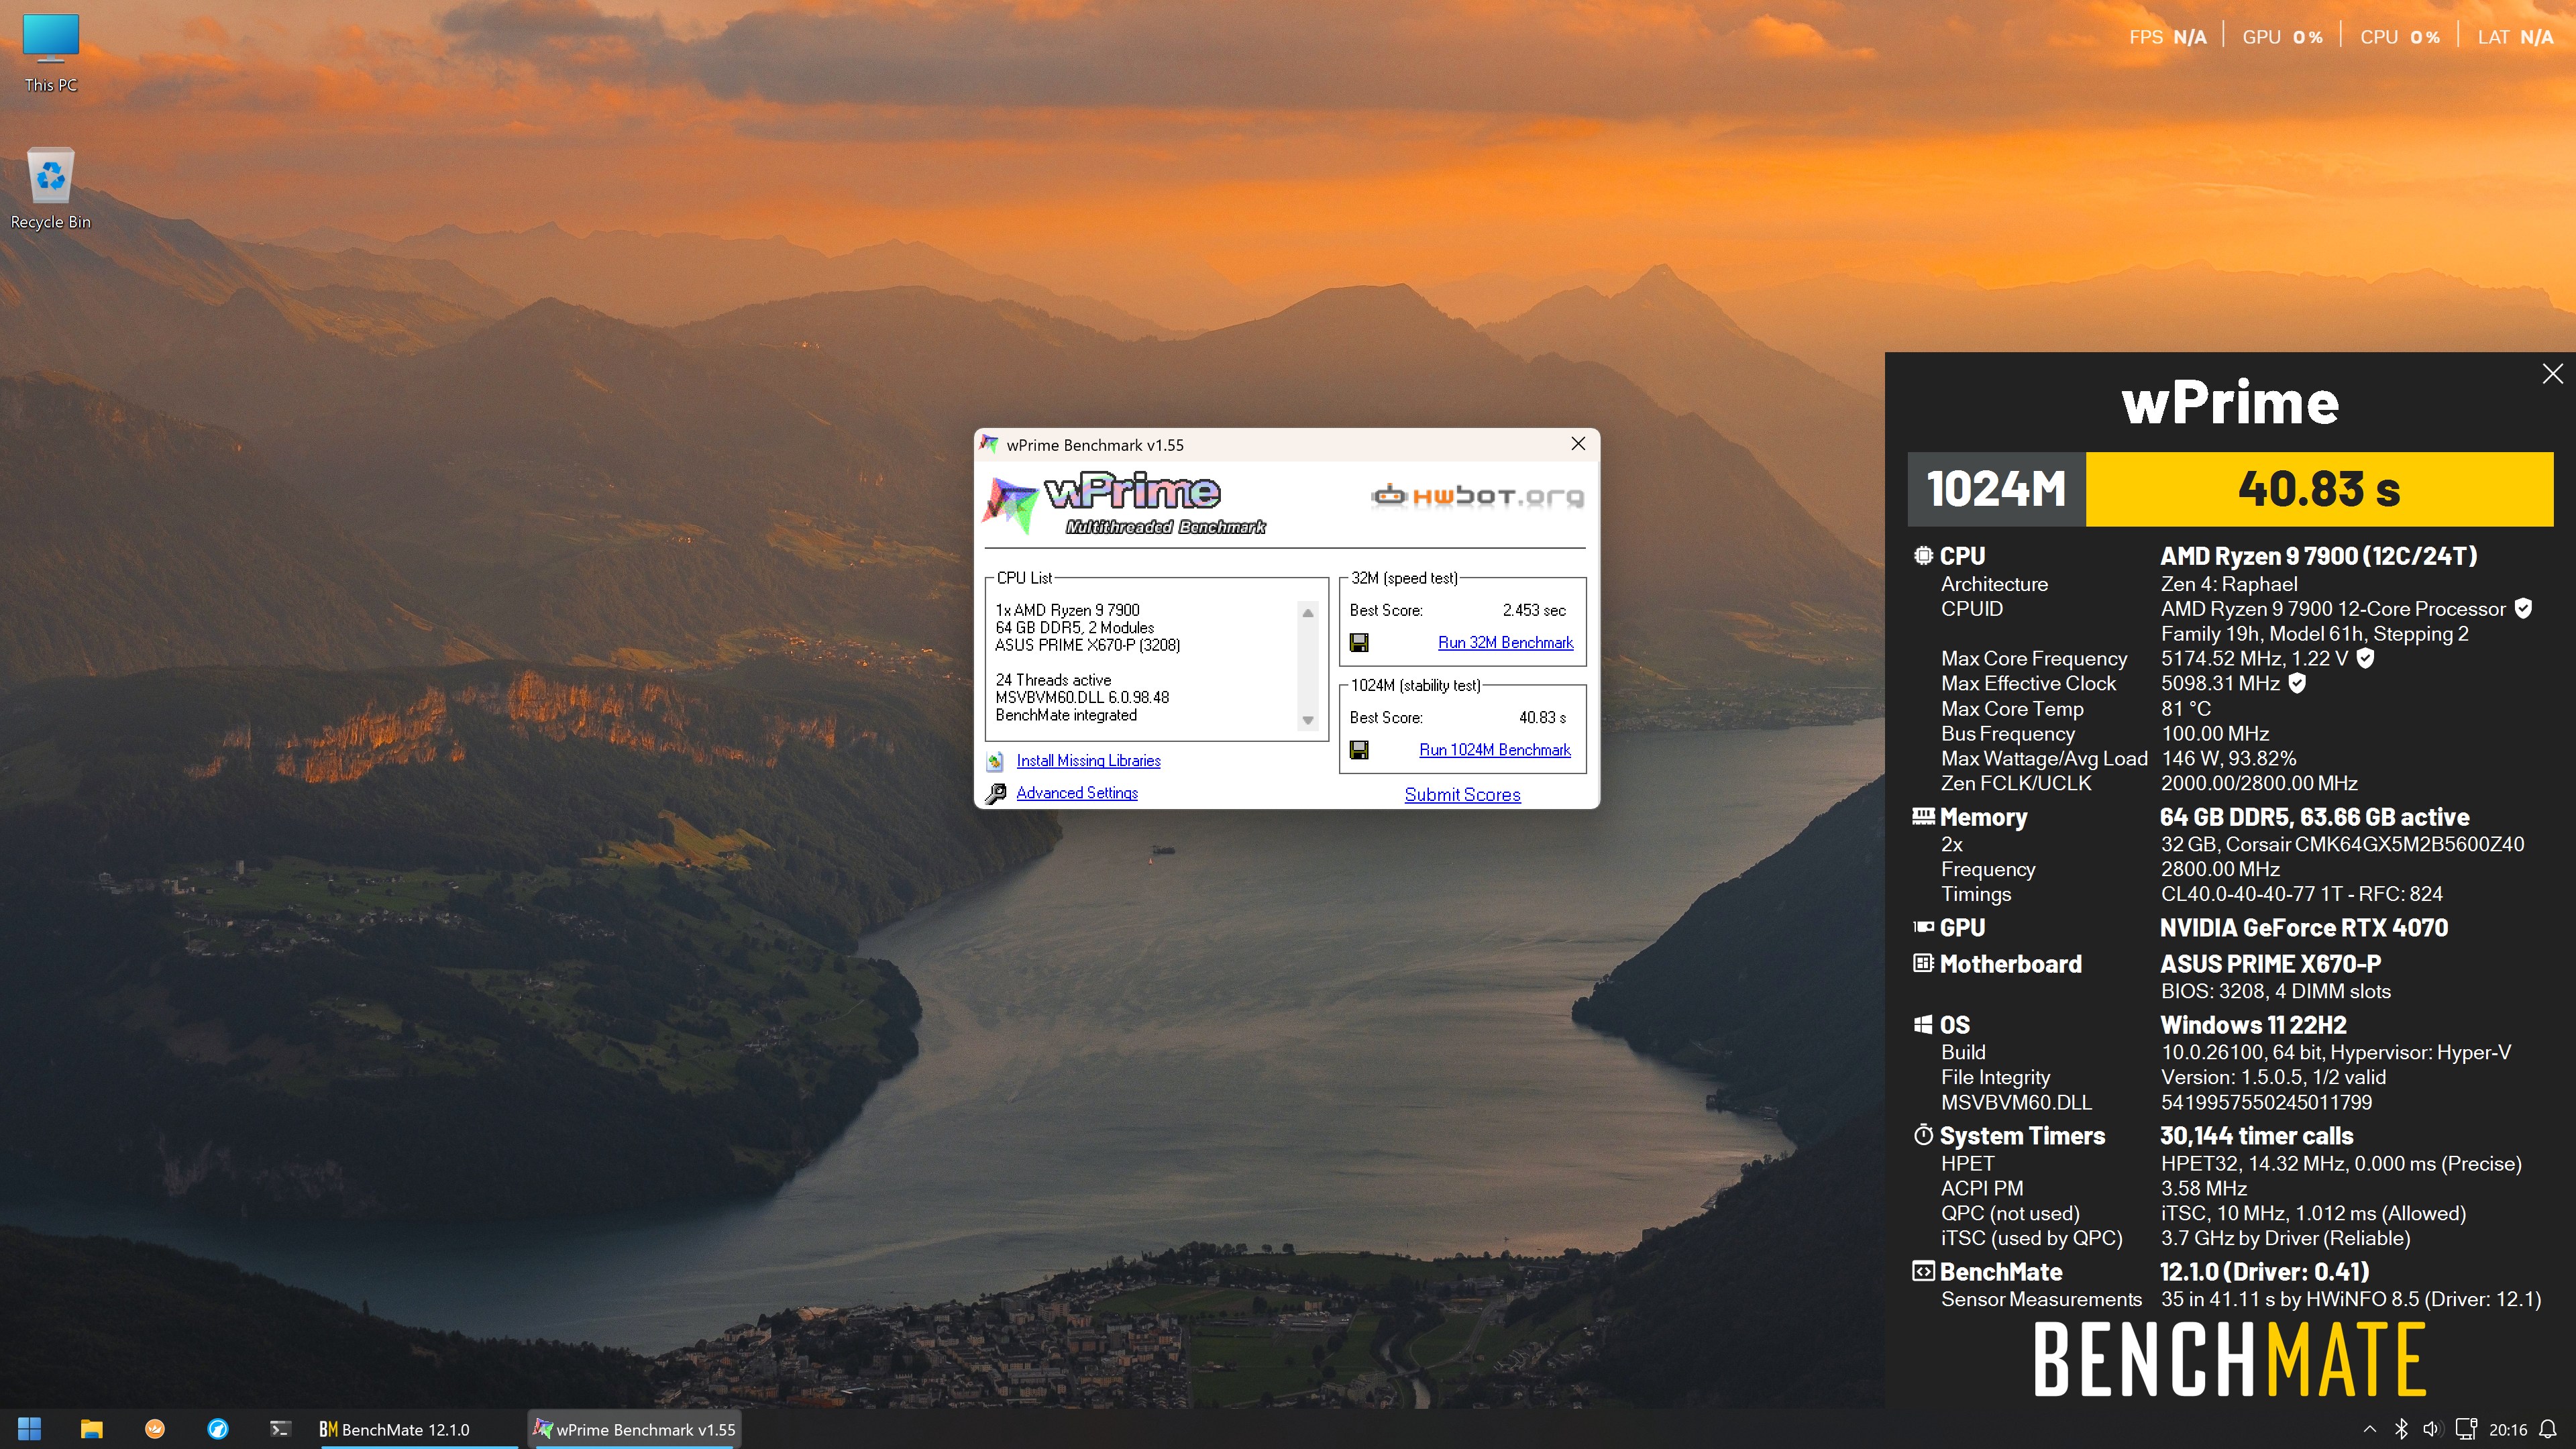Open File Explorer from the taskbar

point(92,1429)
